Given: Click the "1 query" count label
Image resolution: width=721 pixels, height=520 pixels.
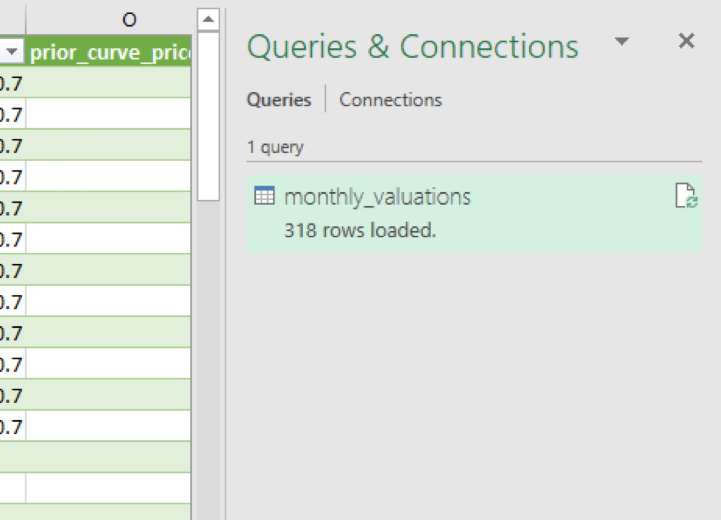Looking at the screenshot, I should click(x=275, y=147).
